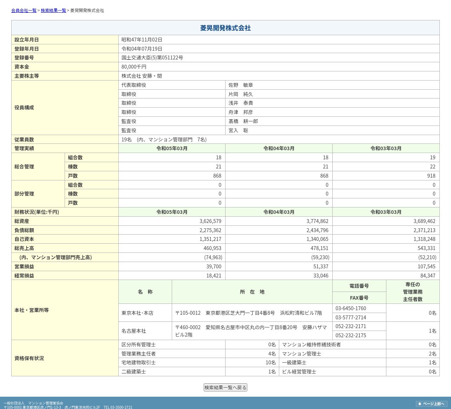This screenshot has height=409, width=451.
Task: Select the phone number 03-6450-1760
Action: point(351,308)
